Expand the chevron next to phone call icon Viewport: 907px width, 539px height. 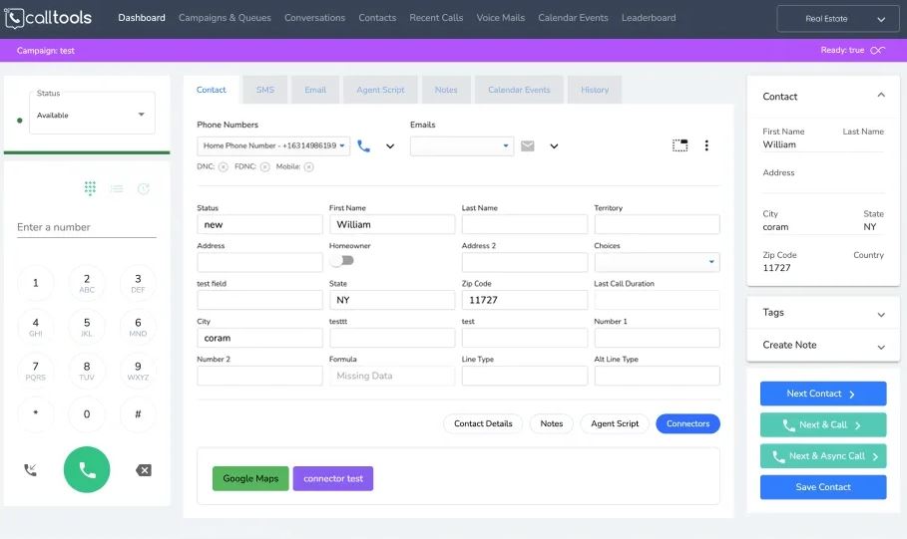[x=390, y=146]
